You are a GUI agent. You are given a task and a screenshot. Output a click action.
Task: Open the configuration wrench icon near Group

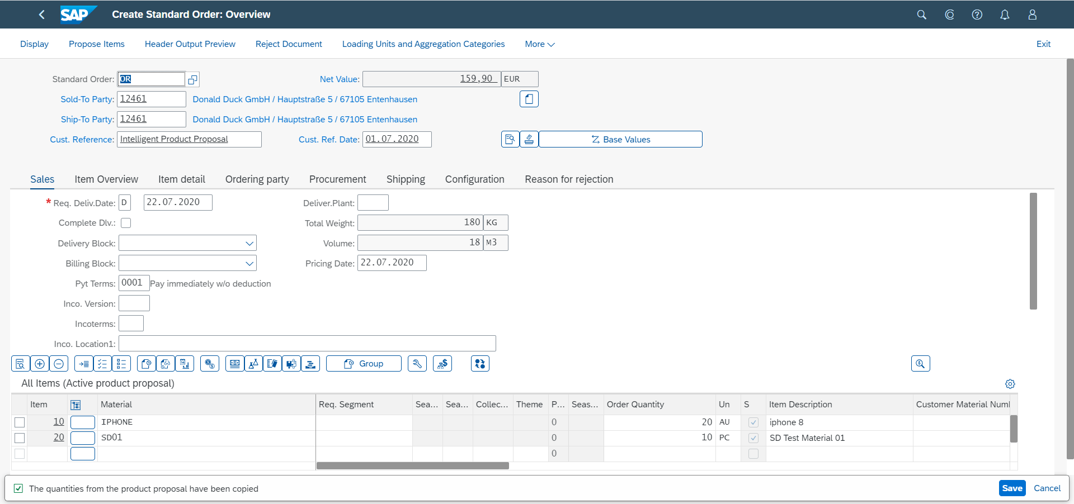pos(417,363)
